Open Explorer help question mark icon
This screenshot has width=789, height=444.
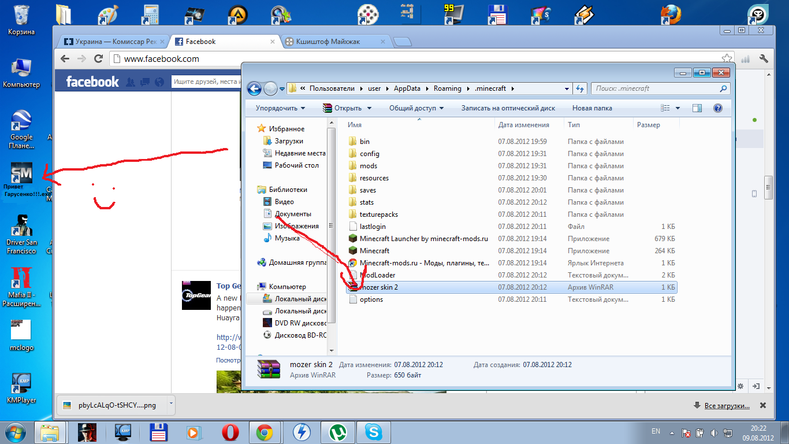(x=718, y=108)
